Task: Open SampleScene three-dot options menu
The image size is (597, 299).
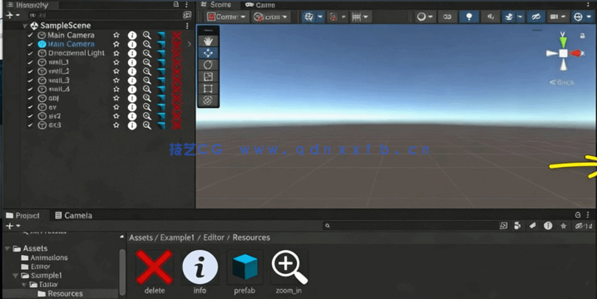Action: pyautogui.click(x=187, y=26)
